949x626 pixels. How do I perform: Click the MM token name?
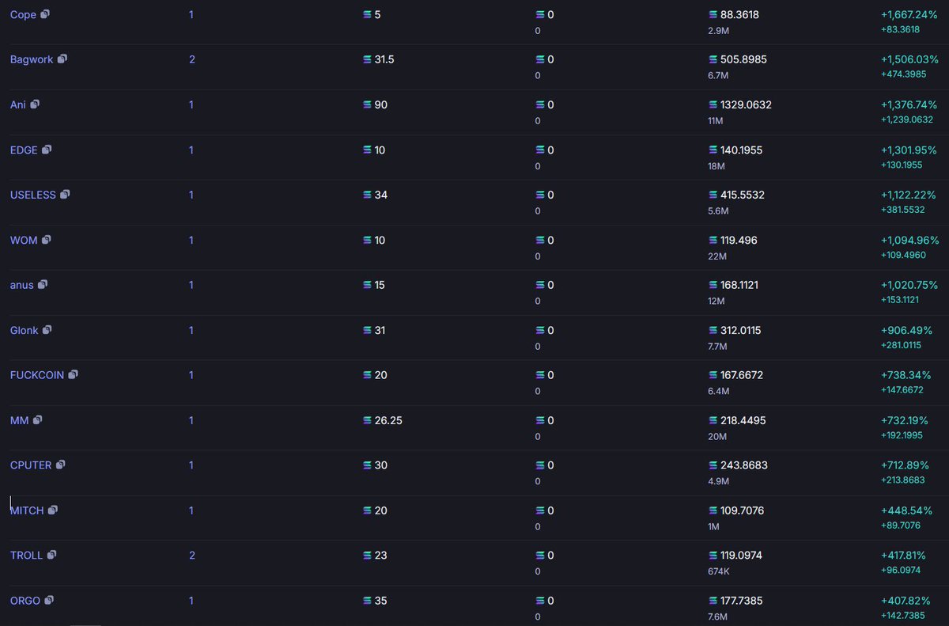coord(20,420)
